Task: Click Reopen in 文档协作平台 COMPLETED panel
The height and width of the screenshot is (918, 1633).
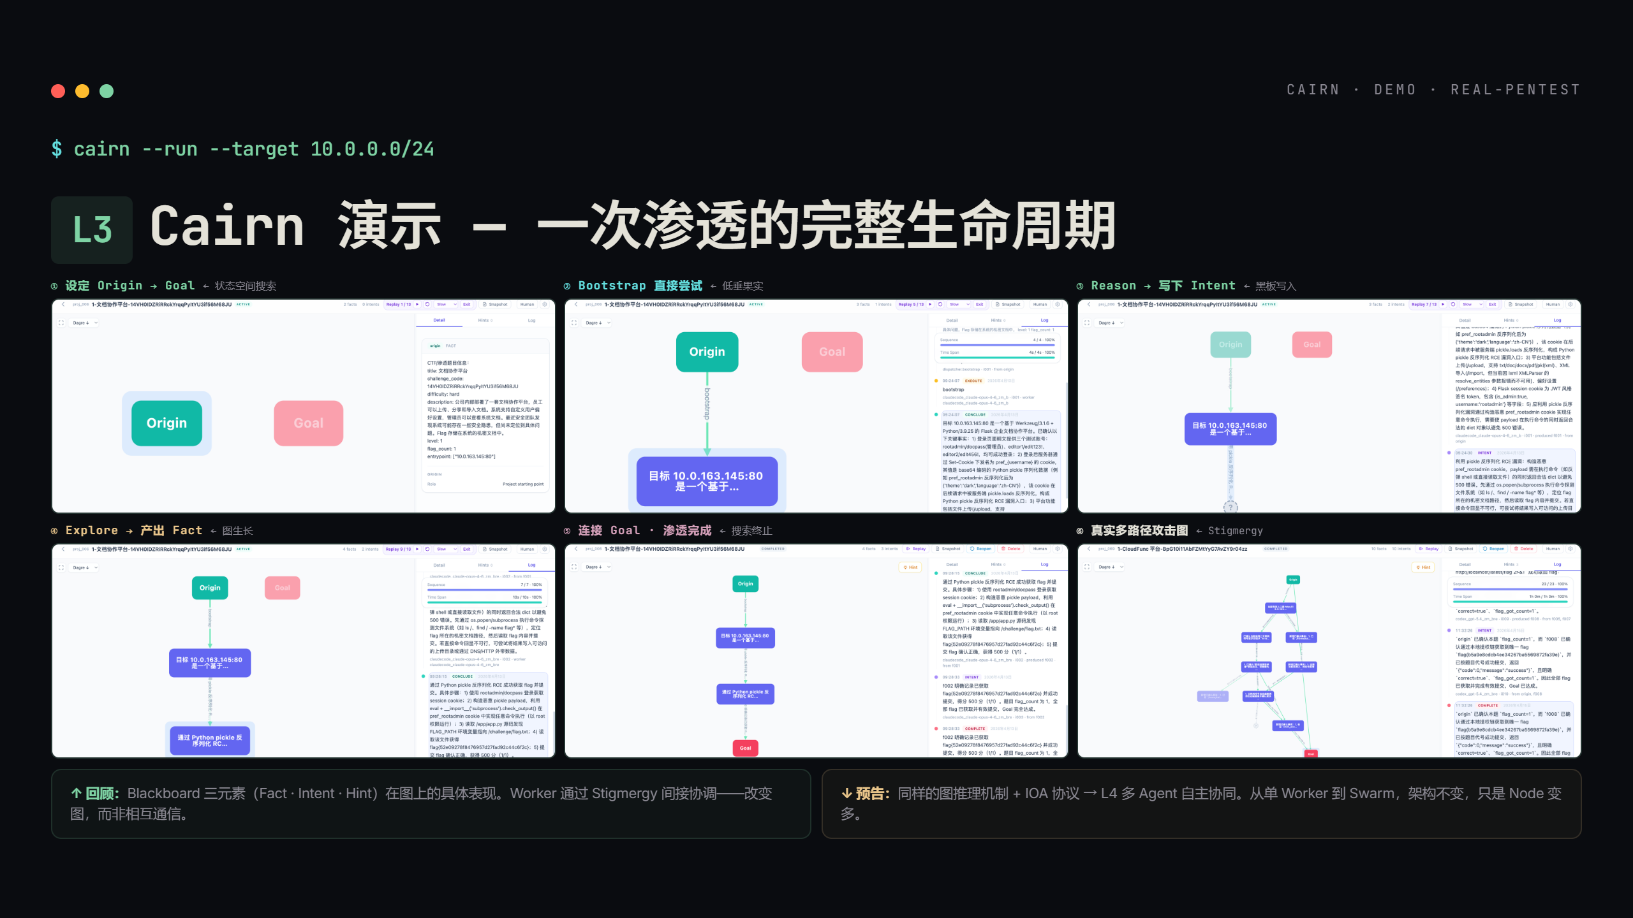Action: pos(980,549)
